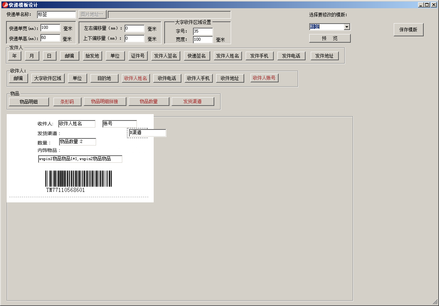The height and width of the screenshot is (306, 439).
Task: Click the red 收件人姓名 button
Action: tap(135, 78)
